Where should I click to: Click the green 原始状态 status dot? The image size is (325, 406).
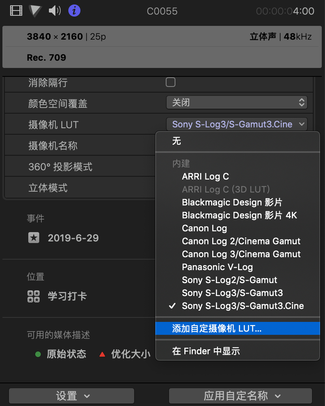(38, 354)
